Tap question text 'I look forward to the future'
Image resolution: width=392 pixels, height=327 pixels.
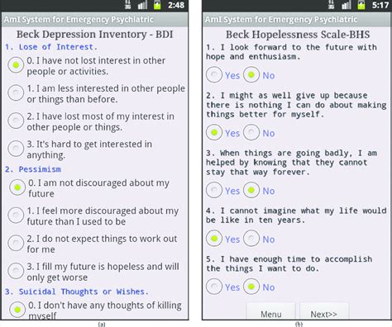click(291, 52)
